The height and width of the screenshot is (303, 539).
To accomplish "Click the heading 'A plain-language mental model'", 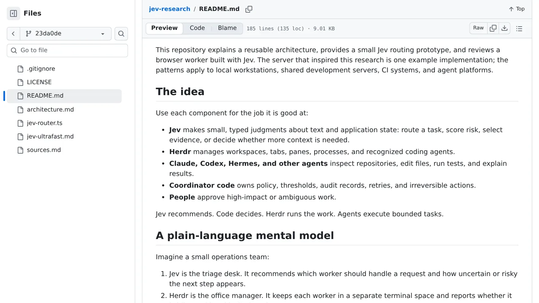I will pyautogui.click(x=245, y=236).
